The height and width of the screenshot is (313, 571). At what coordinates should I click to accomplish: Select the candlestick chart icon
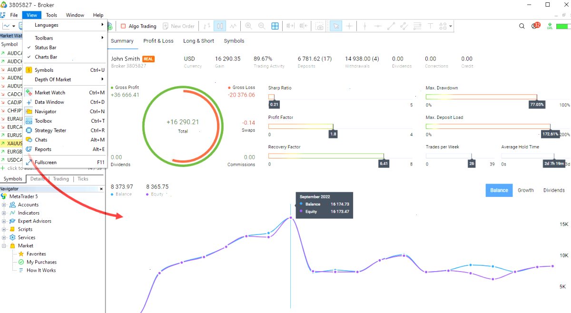[x=220, y=26]
